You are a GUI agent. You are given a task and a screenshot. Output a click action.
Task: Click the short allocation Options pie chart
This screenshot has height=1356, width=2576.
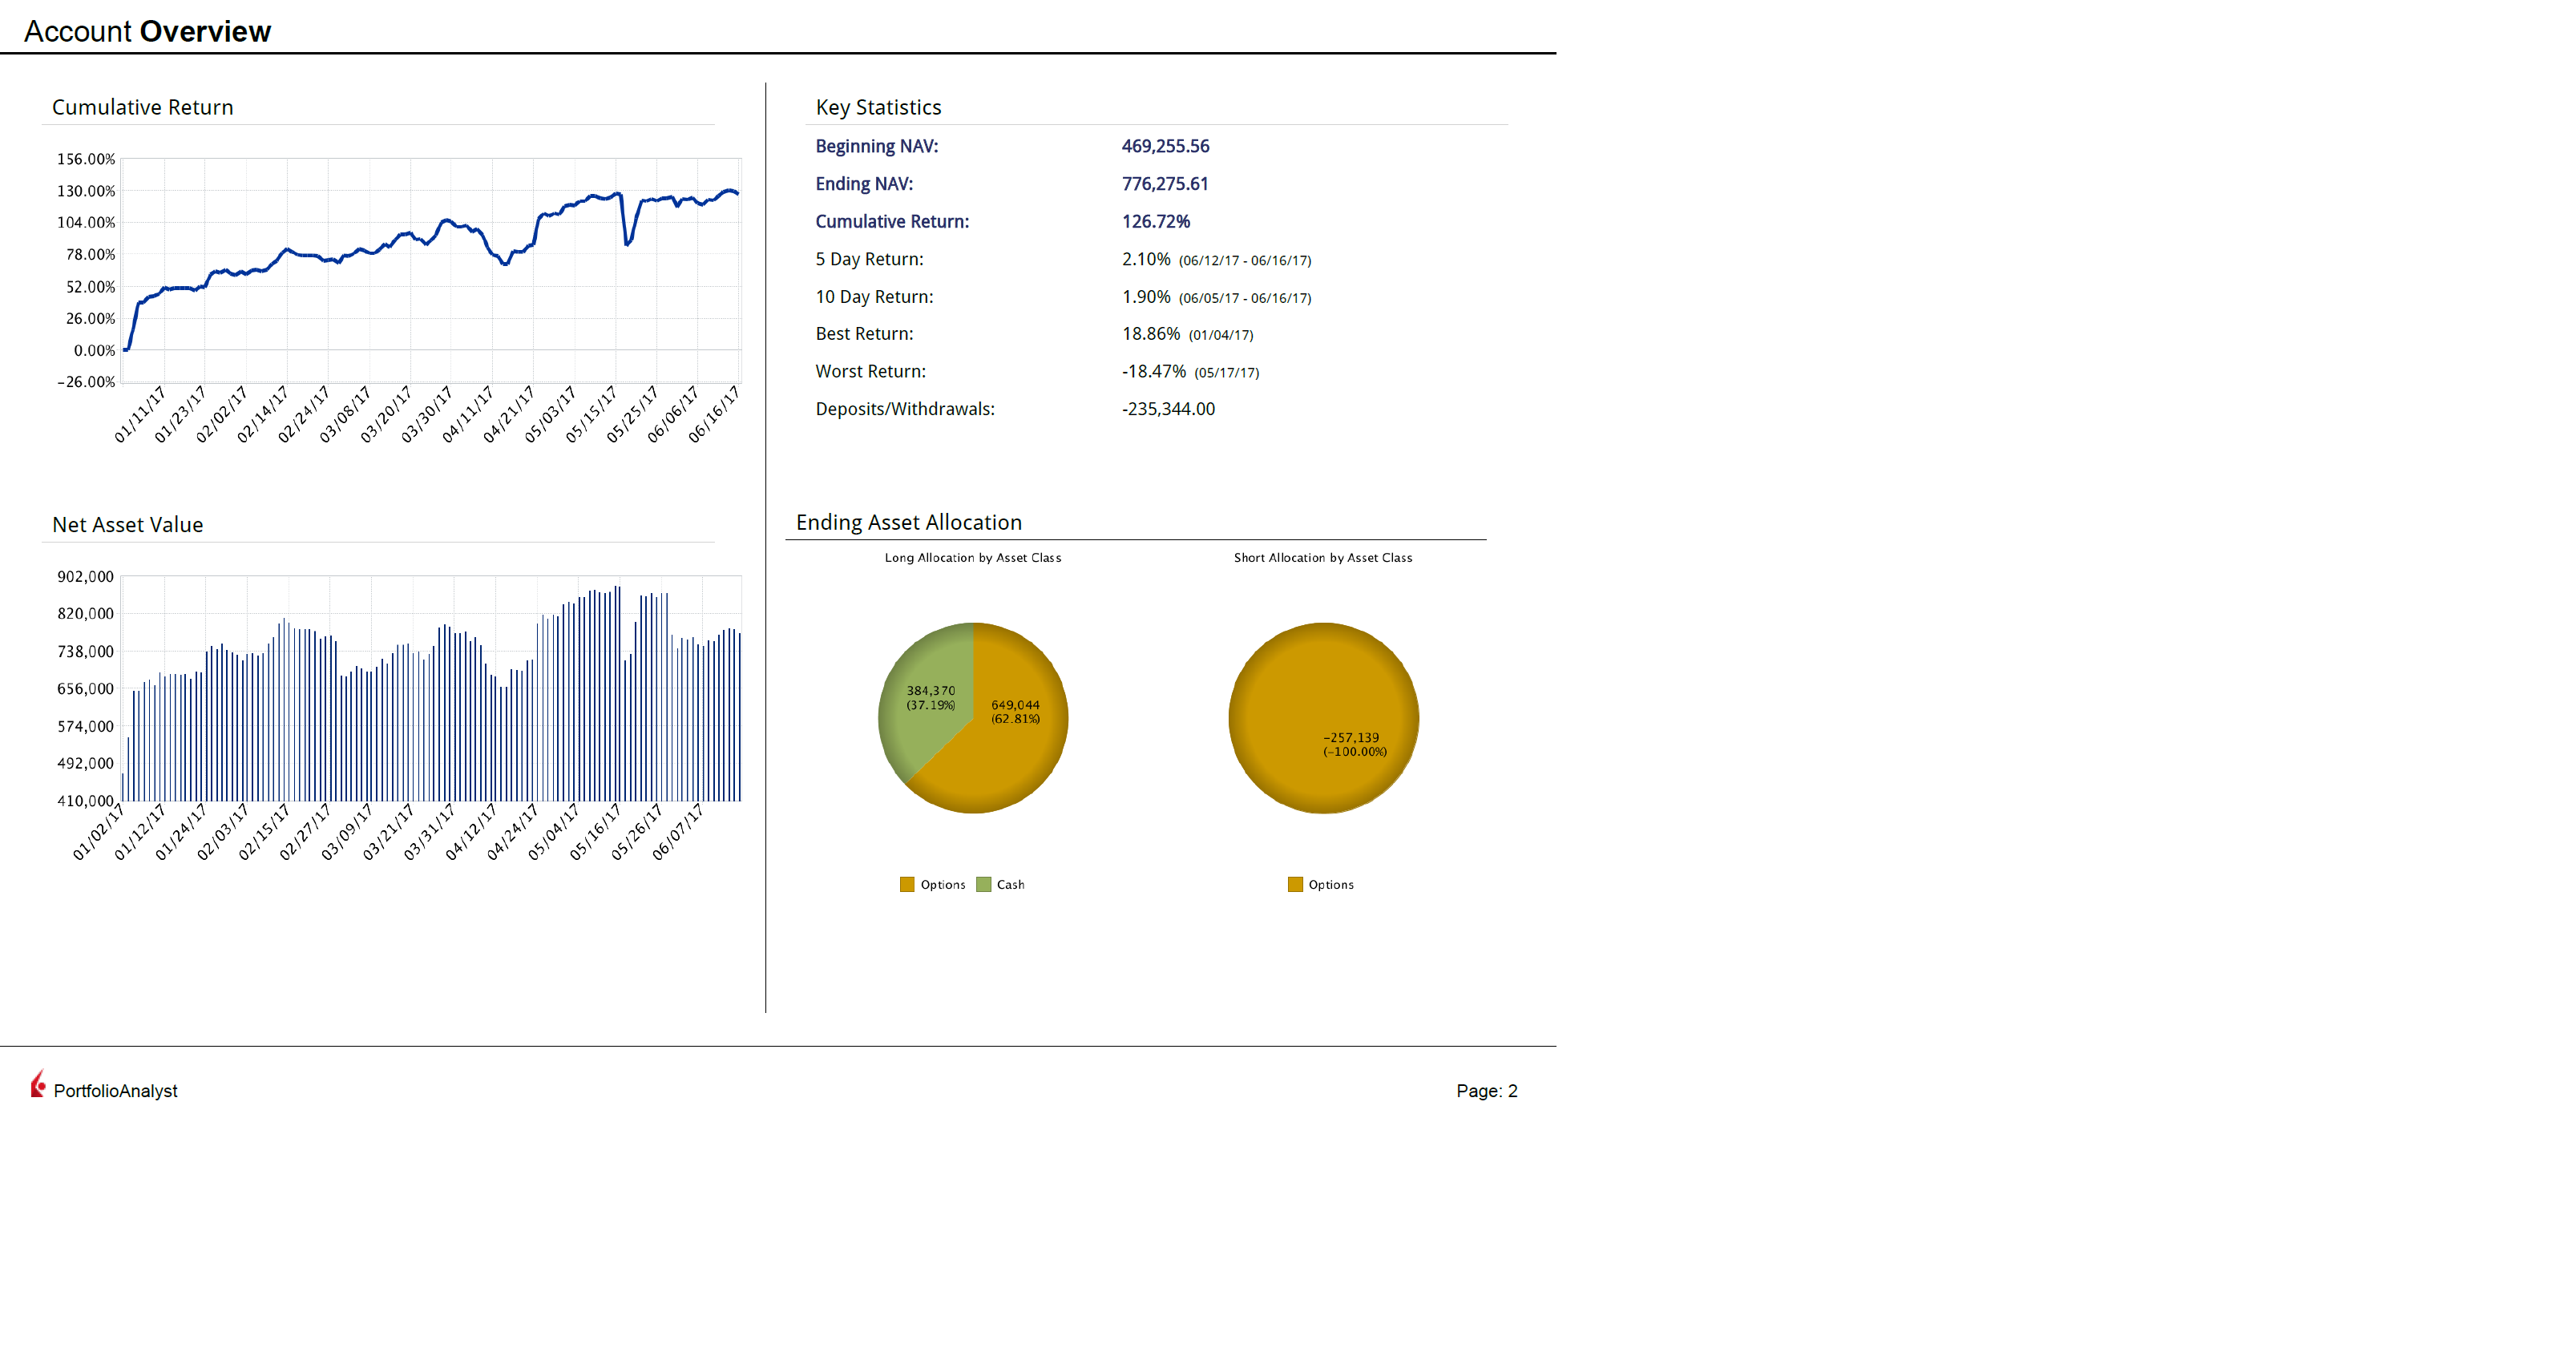1323,717
